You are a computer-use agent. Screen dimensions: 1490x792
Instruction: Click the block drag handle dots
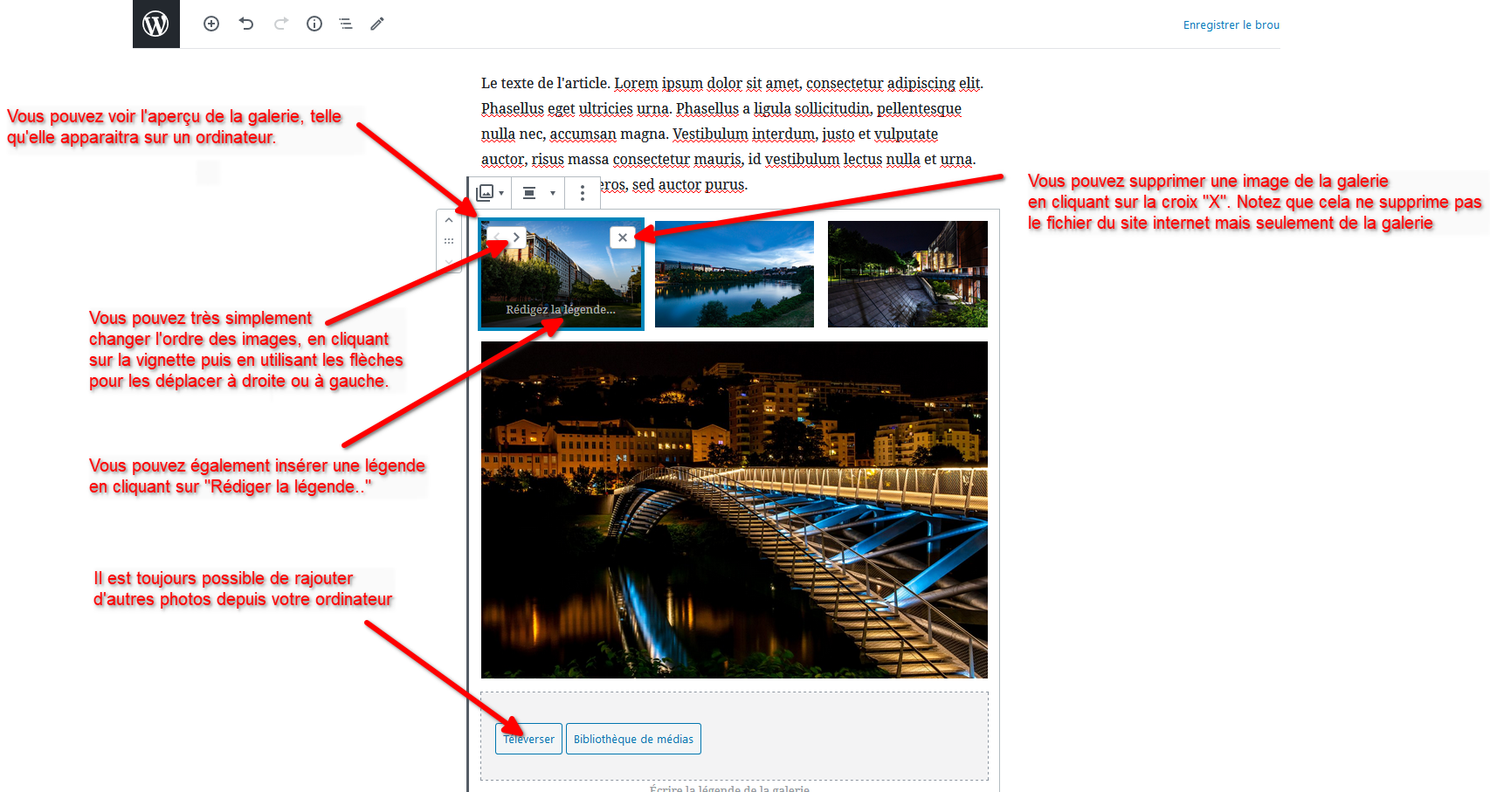[x=449, y=241]
